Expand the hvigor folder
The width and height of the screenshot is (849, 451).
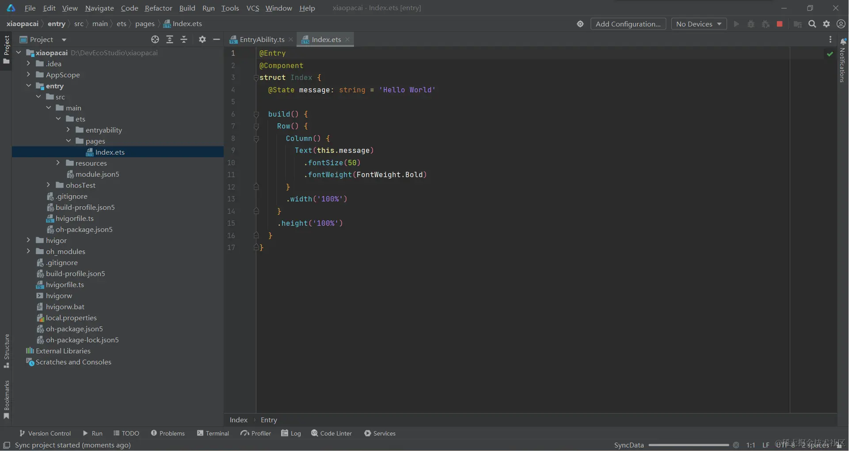[28, 240]
